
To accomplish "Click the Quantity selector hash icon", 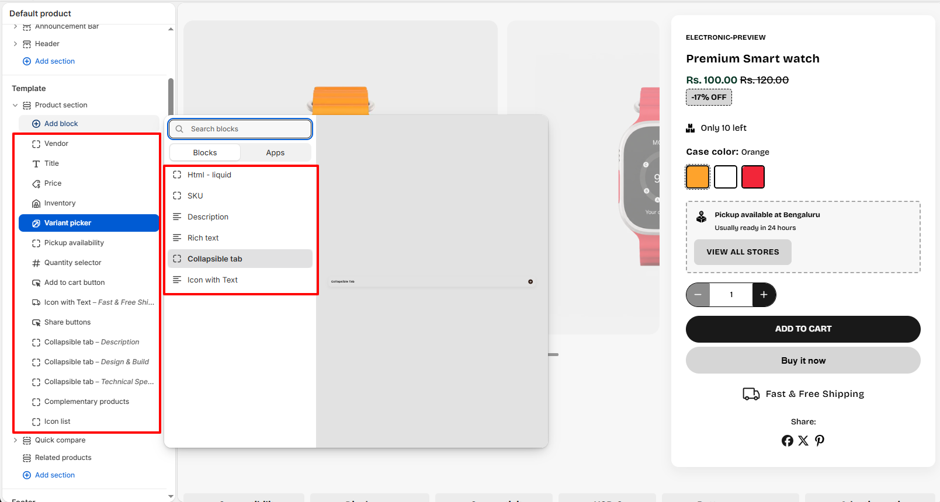I will [x=36, y=263].
